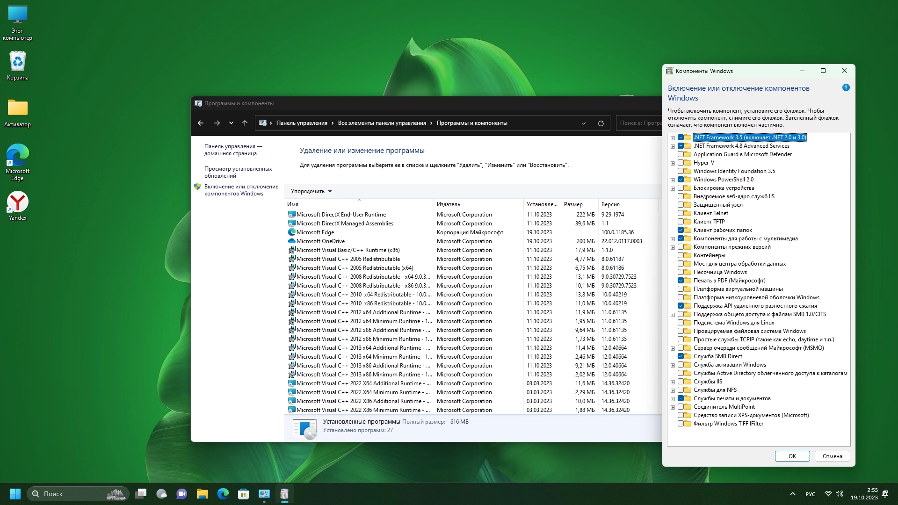Expand .NET Framework 3.5 tree node
The image size is (898, 505).
(673, 138)
